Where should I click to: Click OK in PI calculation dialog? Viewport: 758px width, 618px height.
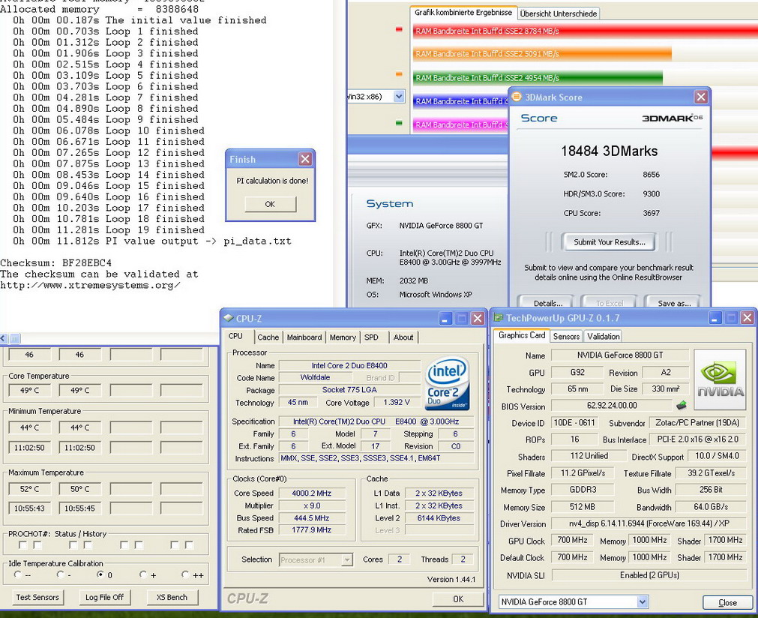270,204
